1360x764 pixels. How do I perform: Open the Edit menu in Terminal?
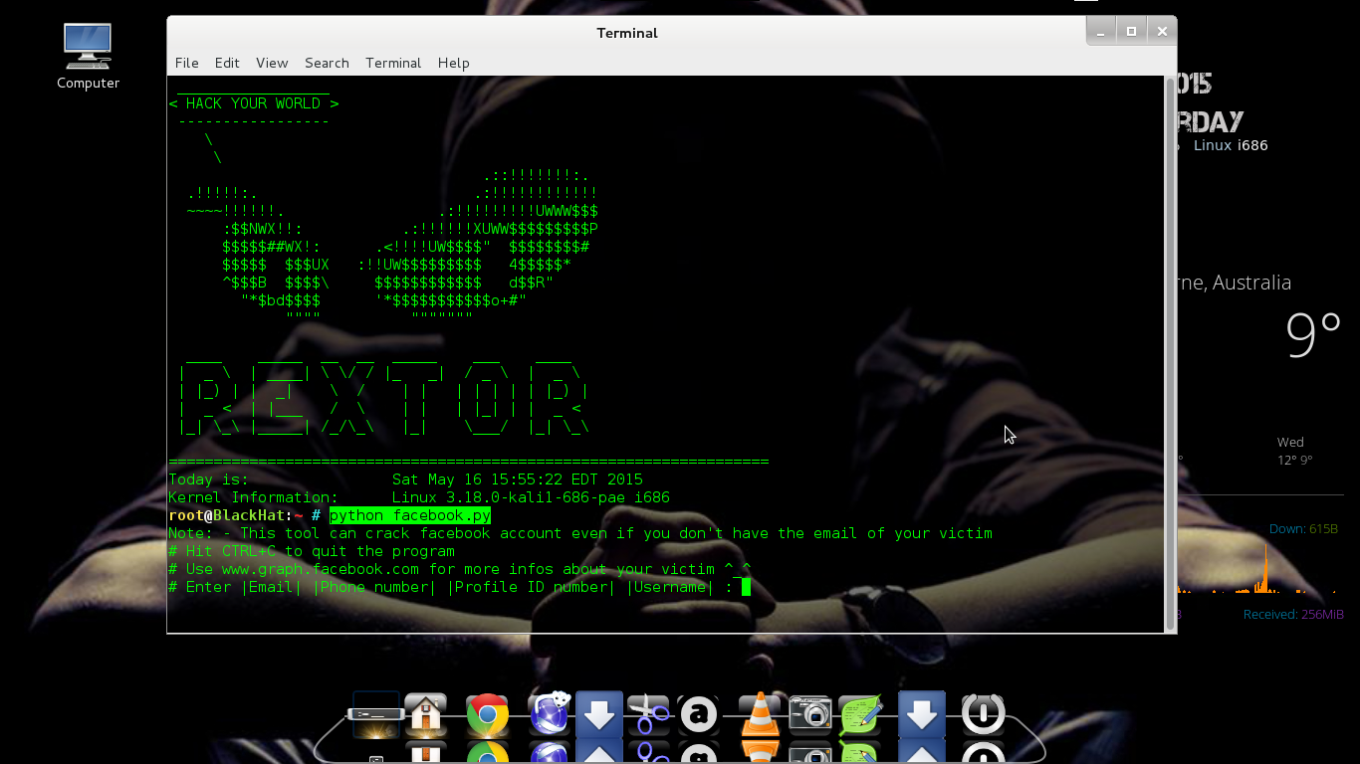[x=227, y=63]
